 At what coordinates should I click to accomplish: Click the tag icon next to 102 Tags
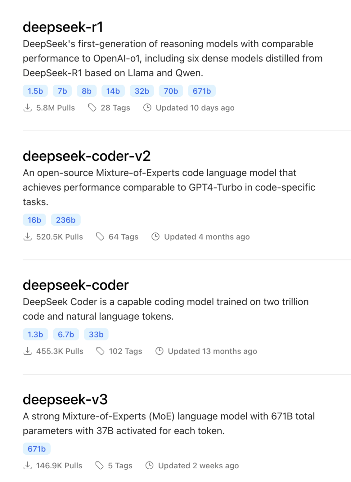[100, 351]
